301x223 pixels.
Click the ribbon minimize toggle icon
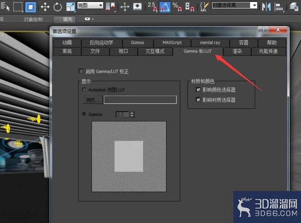[x=88, y=19]
